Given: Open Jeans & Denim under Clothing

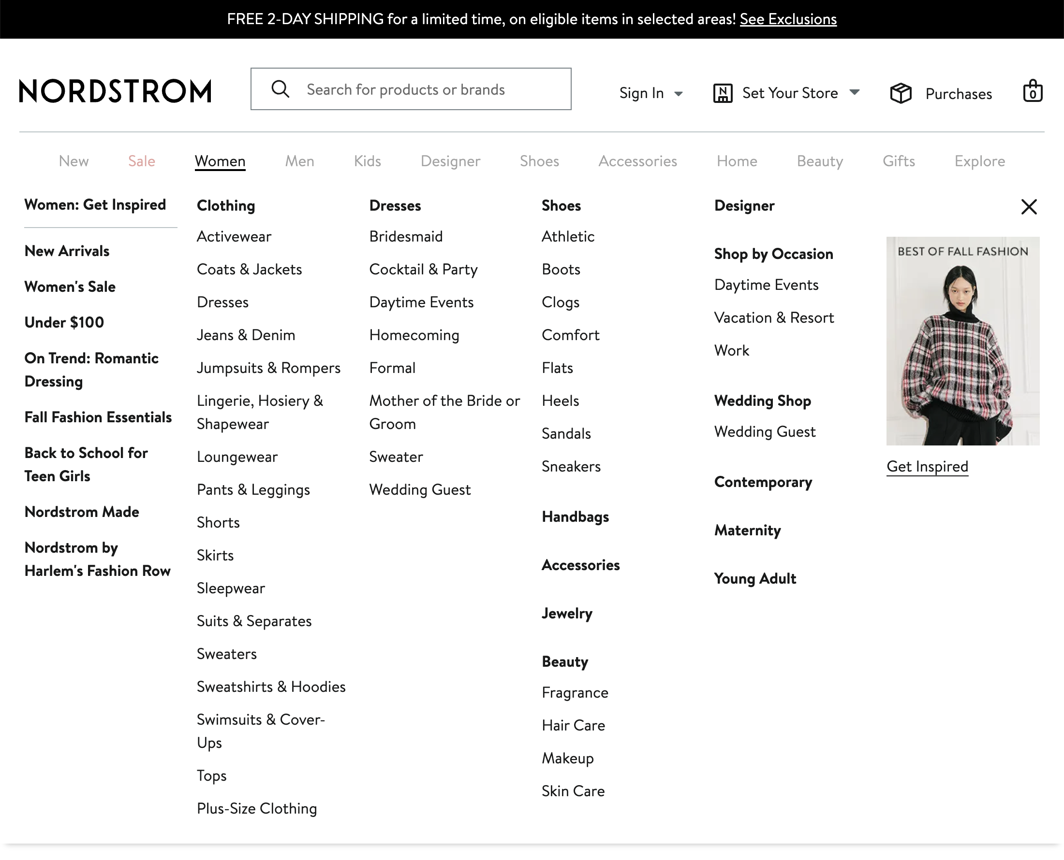Looking at the screenshot, I should 246,335.
